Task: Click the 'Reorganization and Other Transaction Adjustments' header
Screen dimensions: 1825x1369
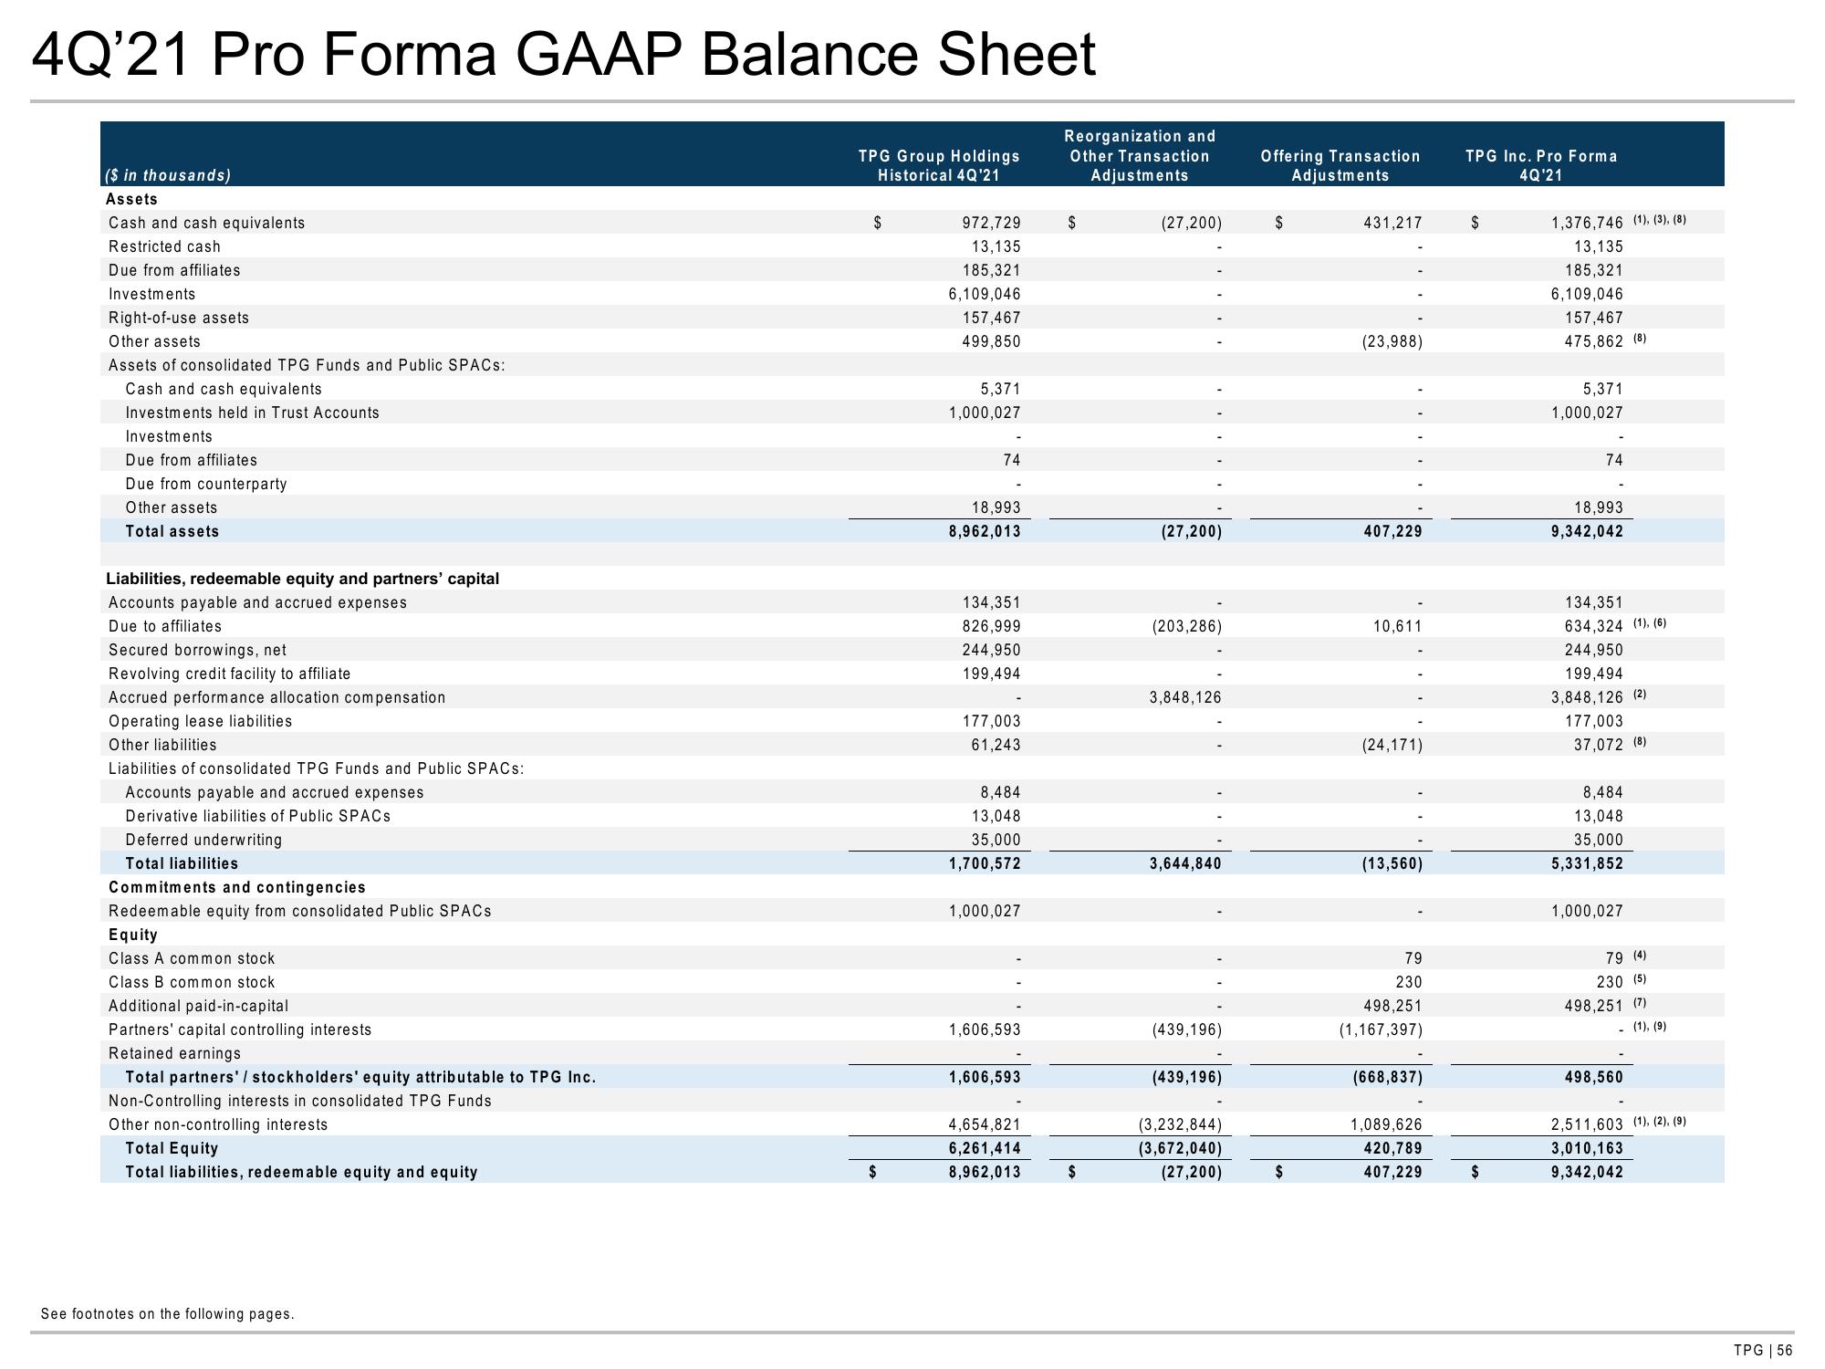Action: (x=1140, y=155)
